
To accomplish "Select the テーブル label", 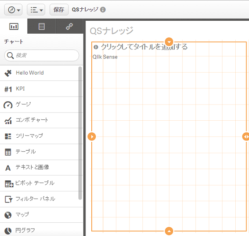I will pyautogui.click(x=26, y=151).
